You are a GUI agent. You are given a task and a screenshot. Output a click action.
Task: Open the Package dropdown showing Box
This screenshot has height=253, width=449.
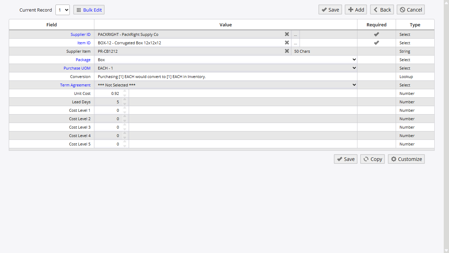(354, 59)
